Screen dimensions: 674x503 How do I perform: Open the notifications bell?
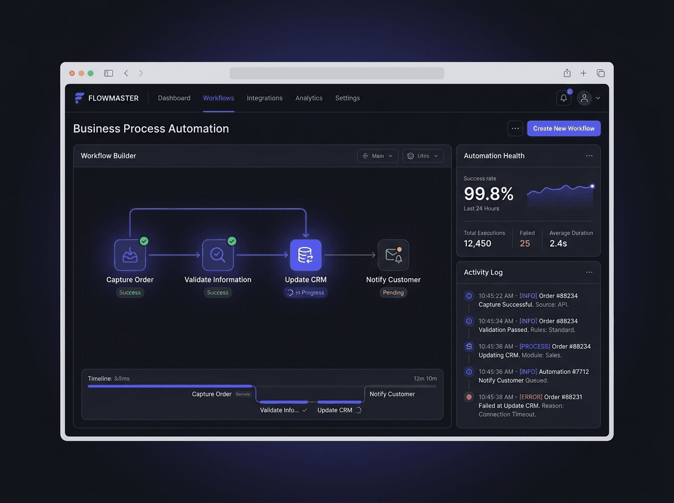(563, 98)
